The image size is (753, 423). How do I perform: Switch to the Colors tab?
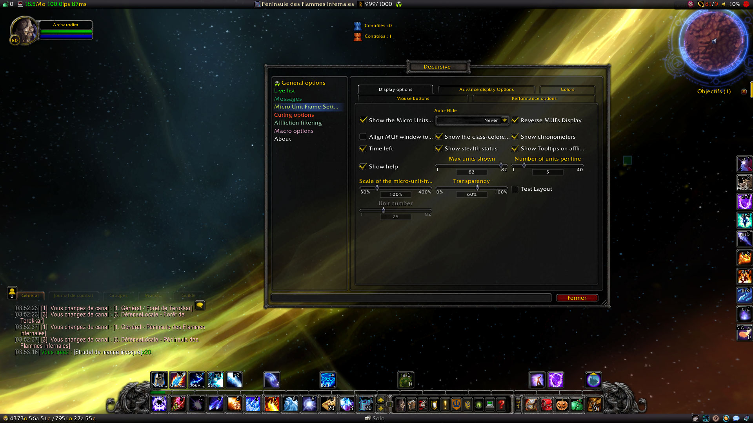click(x=567, y=89)
